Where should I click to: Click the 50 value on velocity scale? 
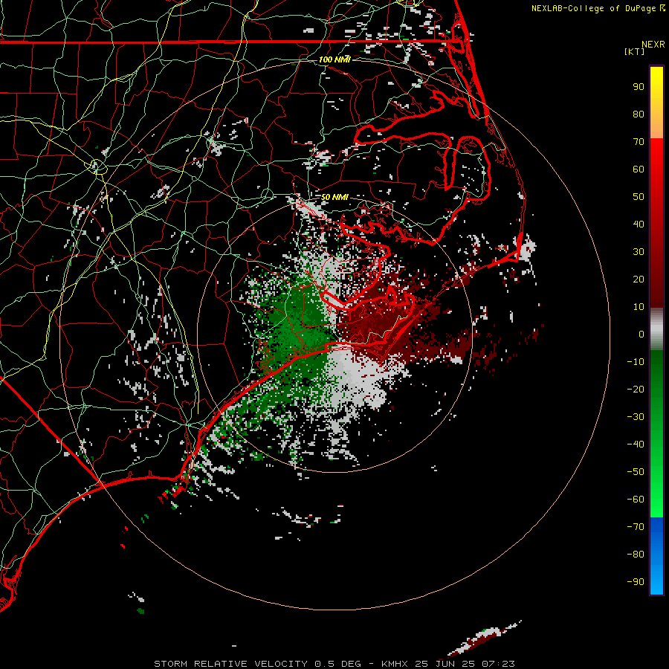coord(639,197)
